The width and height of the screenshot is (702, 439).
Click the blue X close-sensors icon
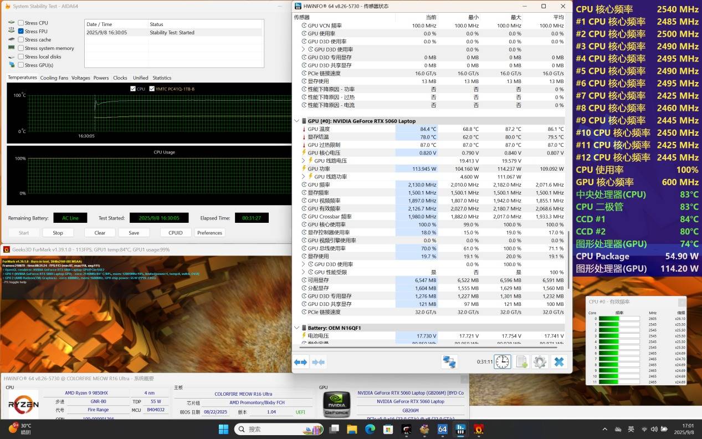[559, 362]
